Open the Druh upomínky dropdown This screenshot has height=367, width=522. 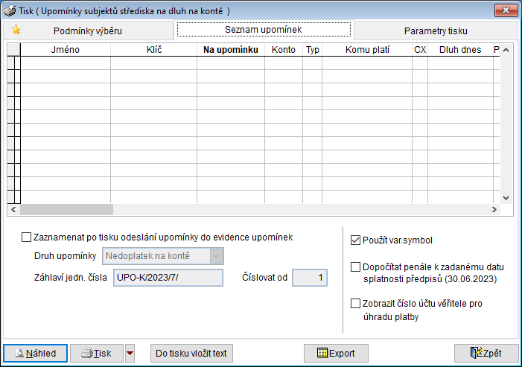[216, 256]
